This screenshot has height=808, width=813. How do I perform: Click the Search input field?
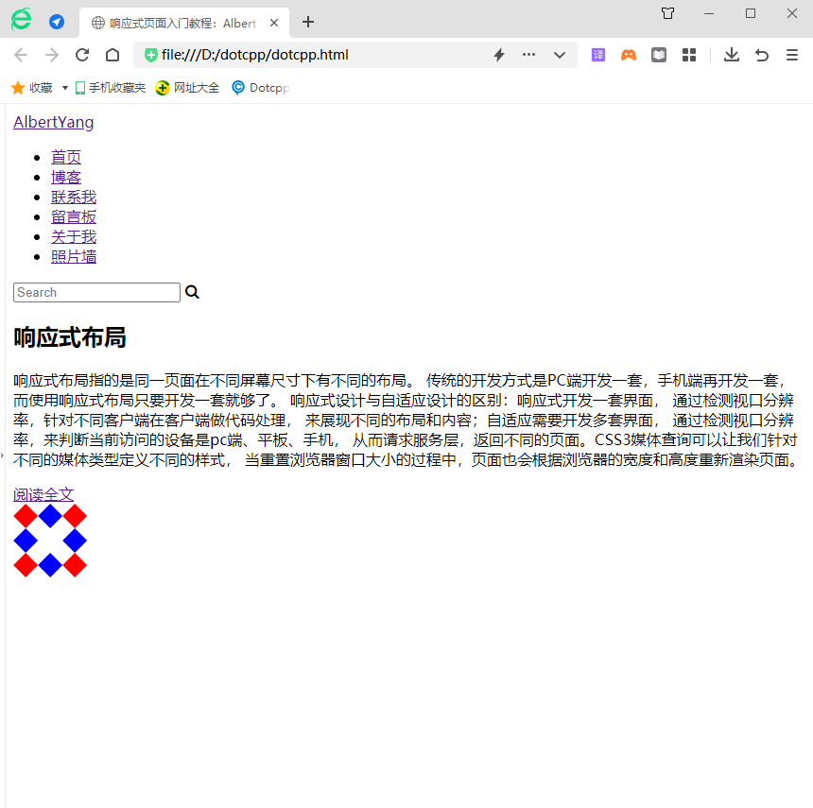(96, 292)
